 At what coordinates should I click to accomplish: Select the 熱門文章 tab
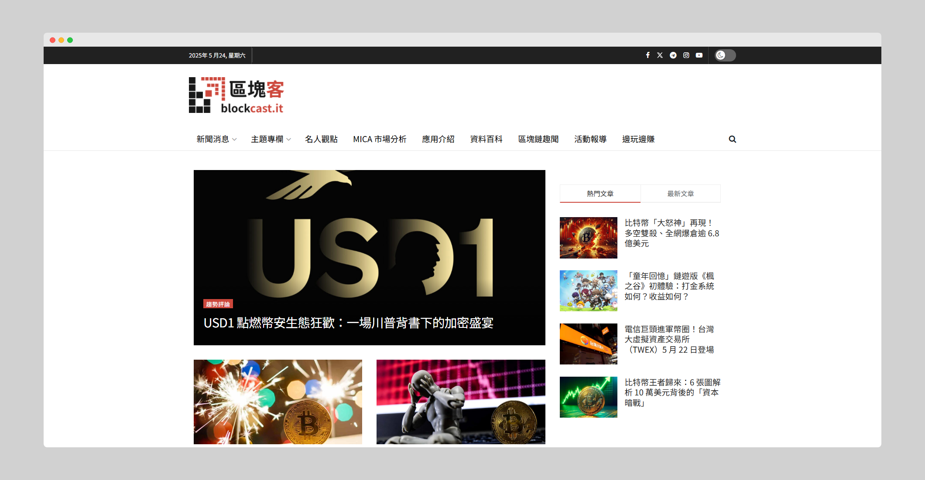point(600,194)
